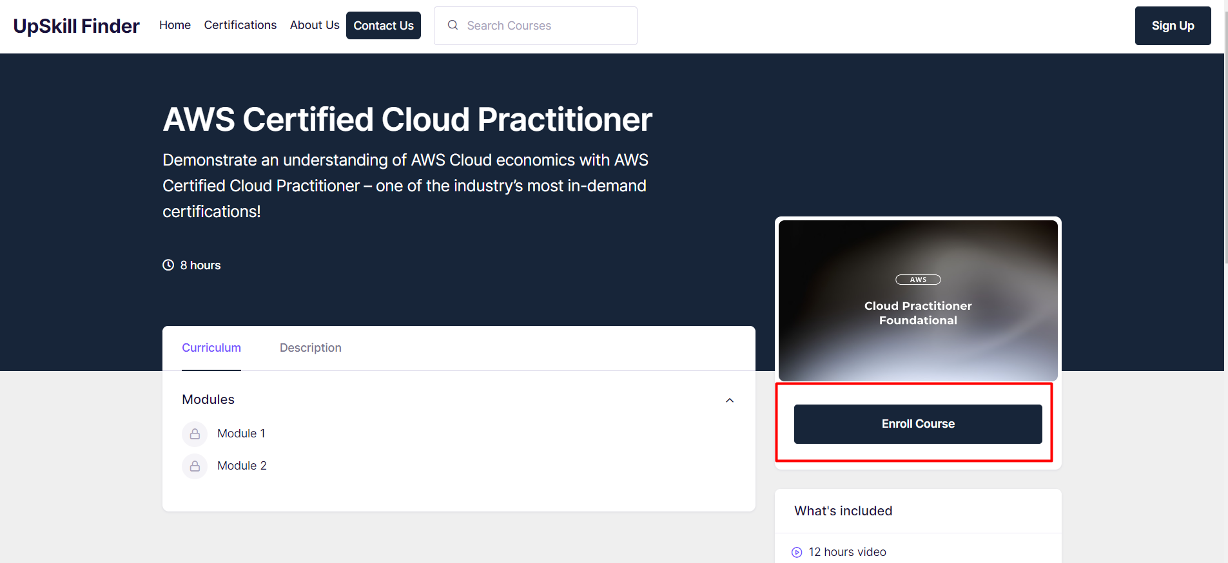This screenshot has width=1228, height=563.
Task: Click the What's included heading
Action: [x=843, y=511]
